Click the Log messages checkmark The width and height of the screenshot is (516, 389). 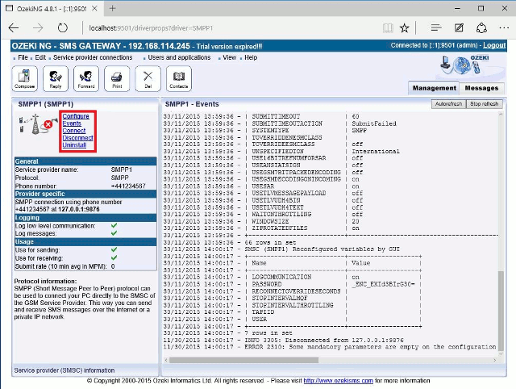tap(114, 233)
